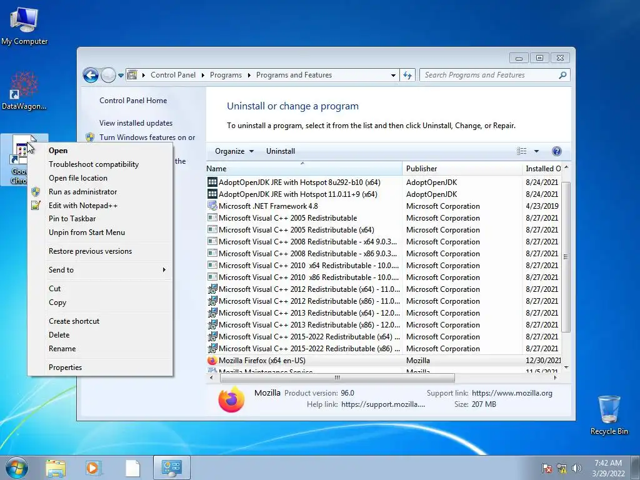Viewport: 640px width, 480px height.
Task: Select Delete in the context menu
Action: pos(59,335)
